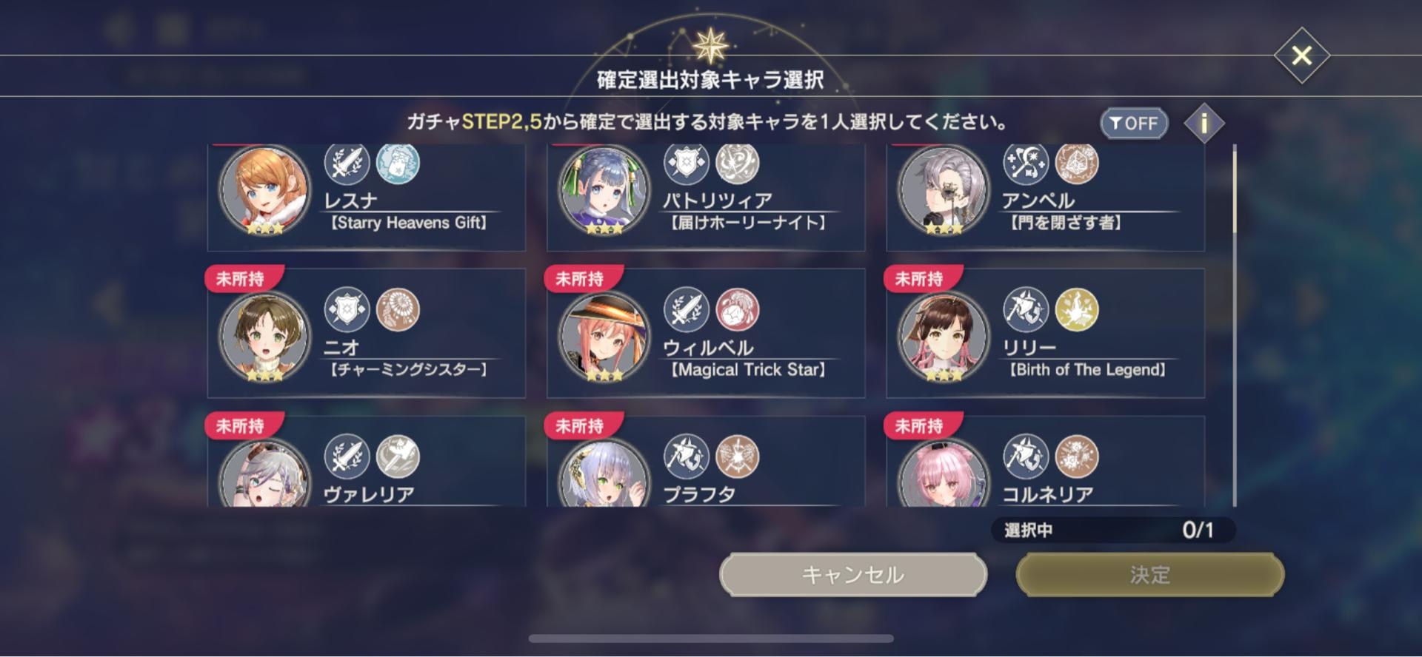
Task: Pick プラフタ character portrait
Action: click(x=604, y=474)
